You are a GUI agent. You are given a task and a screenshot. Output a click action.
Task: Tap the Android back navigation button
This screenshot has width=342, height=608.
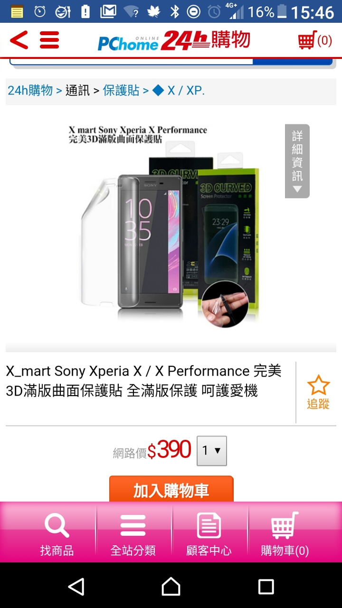[x=76, y=587]
